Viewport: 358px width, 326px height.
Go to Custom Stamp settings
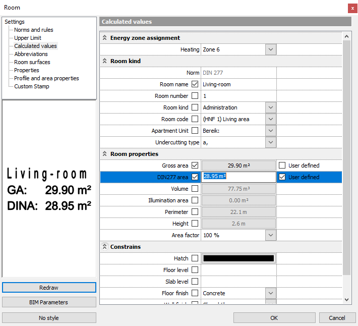tap(32, 86)
